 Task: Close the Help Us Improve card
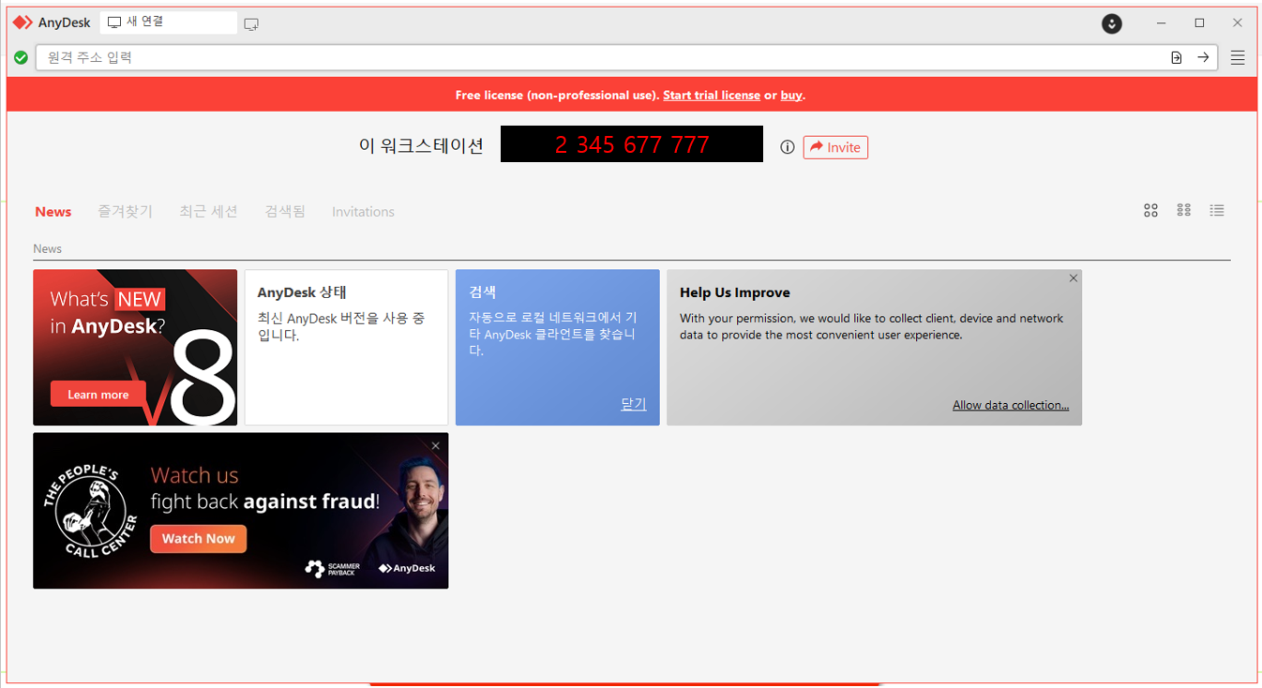pos(1074,278)
